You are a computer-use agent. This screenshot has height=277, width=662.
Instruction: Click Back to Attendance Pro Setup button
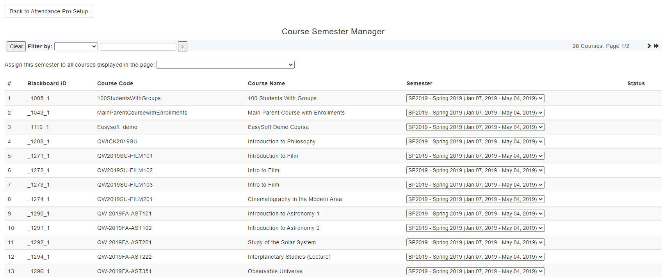49,11
